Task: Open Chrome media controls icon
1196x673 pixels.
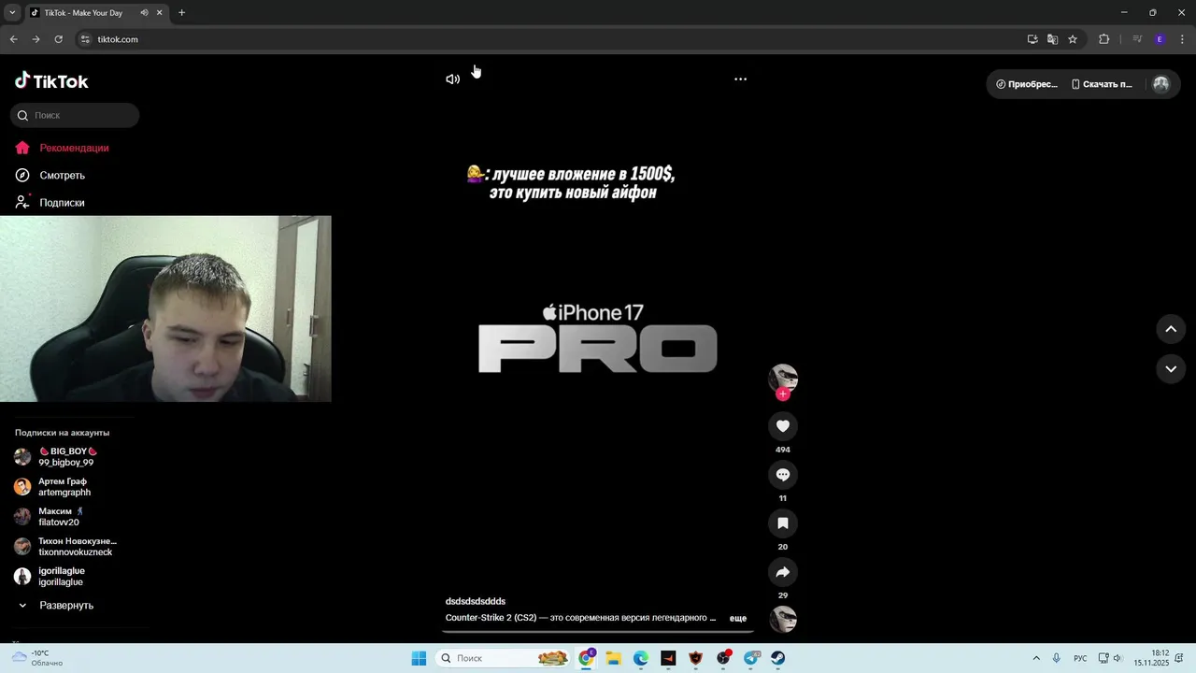Action: (1137, 39)
